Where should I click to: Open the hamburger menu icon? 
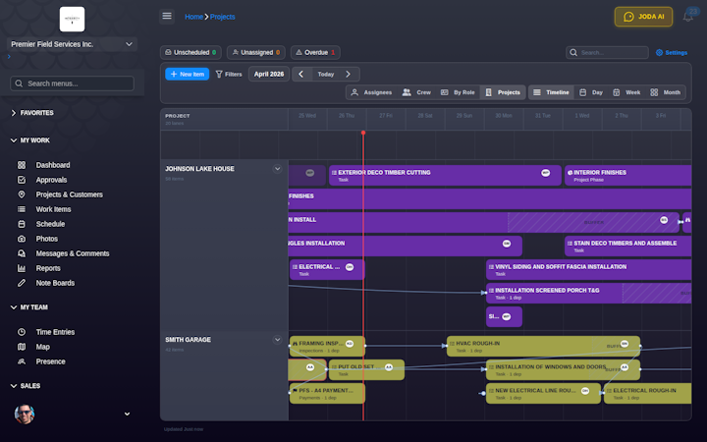click(167, 17)
